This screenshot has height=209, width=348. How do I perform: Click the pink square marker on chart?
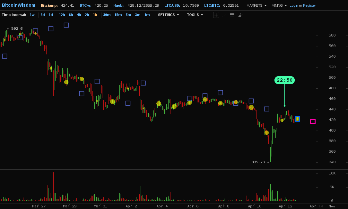(x=313, y=121)
